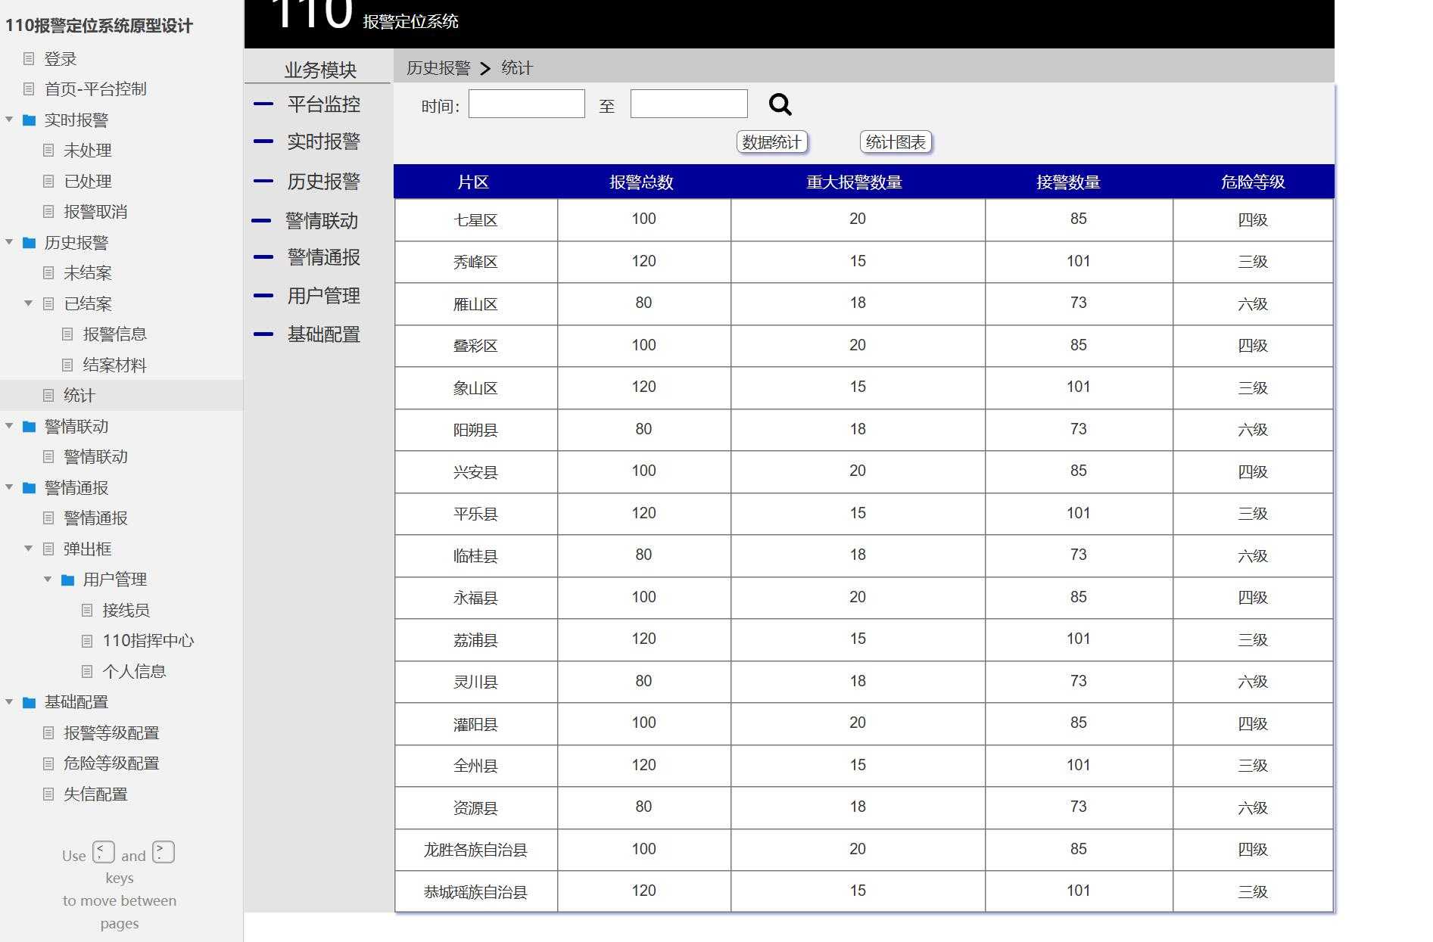The width and height of the screenshot is (1433, 942).
Task: Click the 警情通报 folder icon in tree
Action: pyautogui.click(x=30, y=488)
